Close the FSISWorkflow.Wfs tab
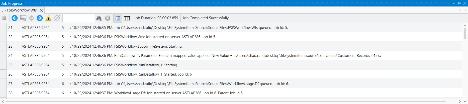 pos(41,10)
